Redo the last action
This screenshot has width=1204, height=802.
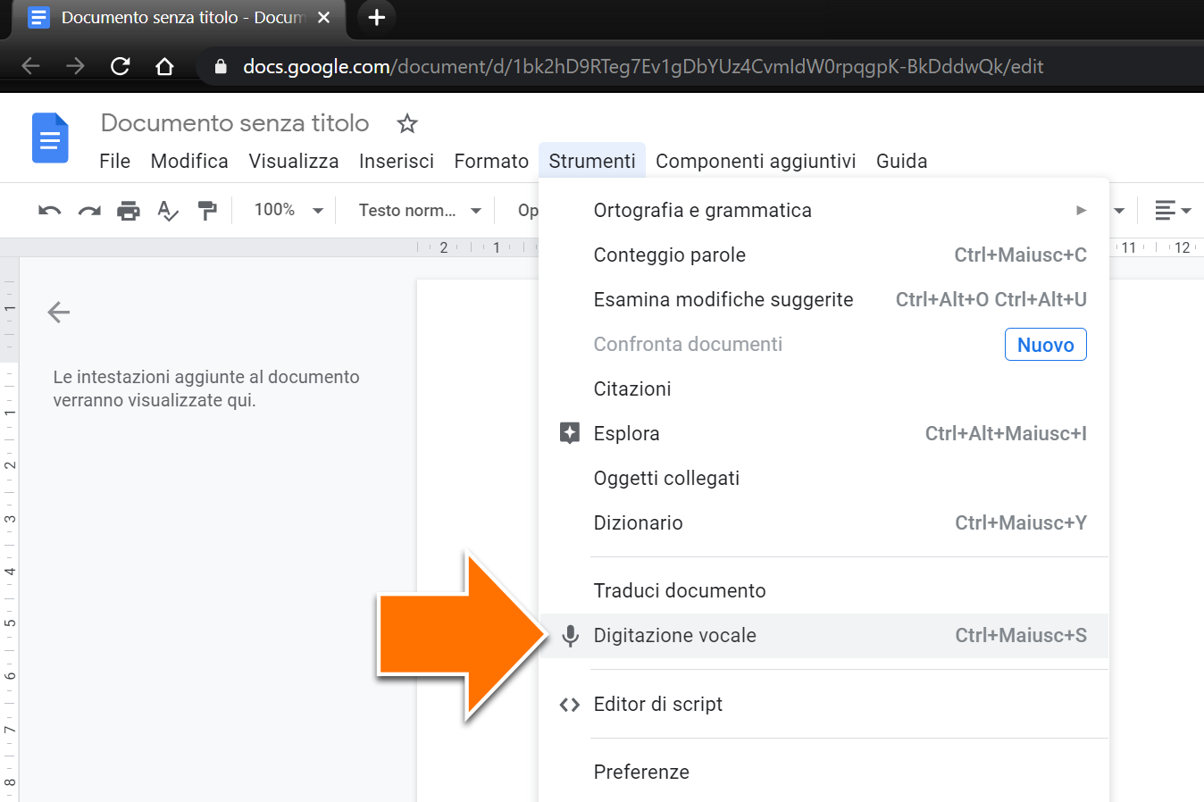[x=89, y=211]
